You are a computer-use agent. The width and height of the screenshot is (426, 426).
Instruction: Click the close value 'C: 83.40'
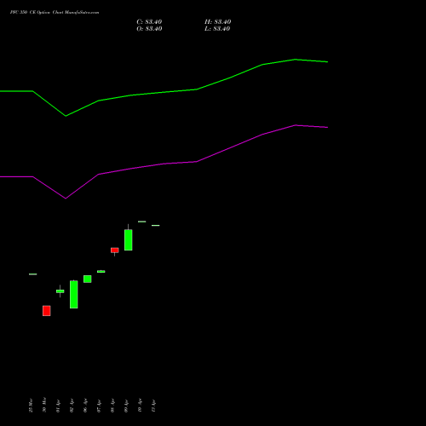149,22
